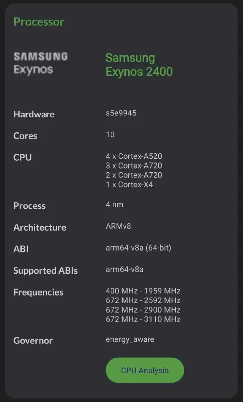Select the Samsung Exynos 2400 title
This screenshot has height=402, width=243.
click(x=139, y=65)
